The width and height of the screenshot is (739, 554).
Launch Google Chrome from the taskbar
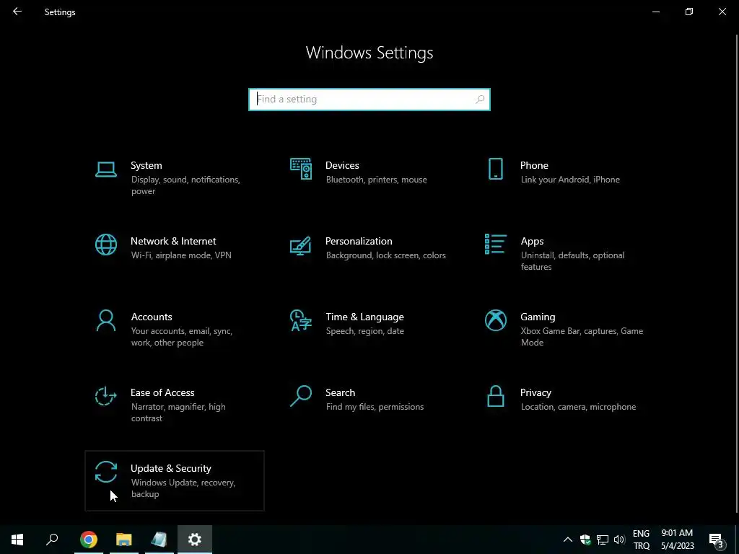click(88, 540)
